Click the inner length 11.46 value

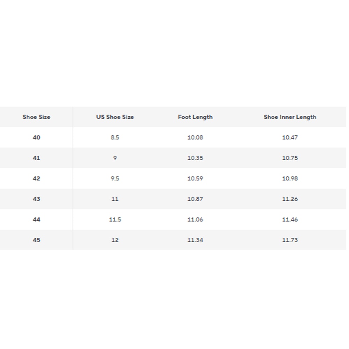pos(290,220)
